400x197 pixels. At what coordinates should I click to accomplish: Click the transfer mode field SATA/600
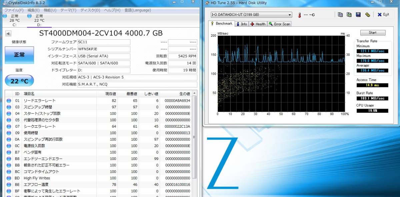[x=104, y=63]
